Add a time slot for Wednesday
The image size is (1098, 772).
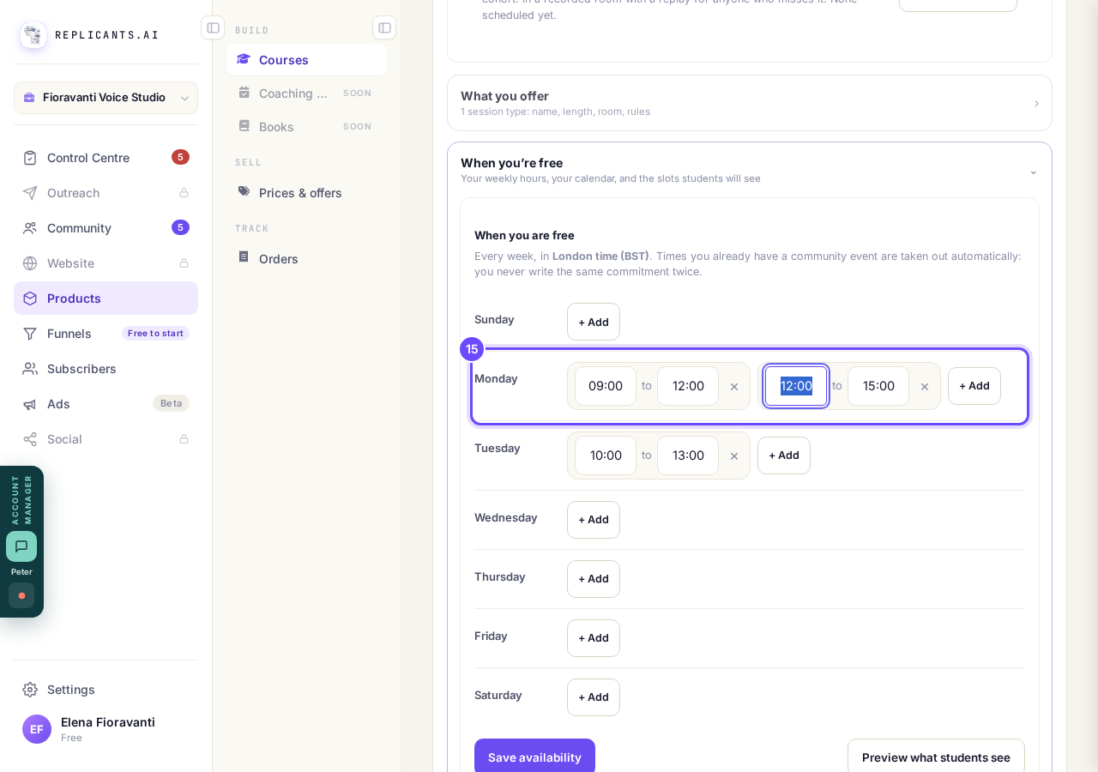pyautogui.click(x=594, y=520)
